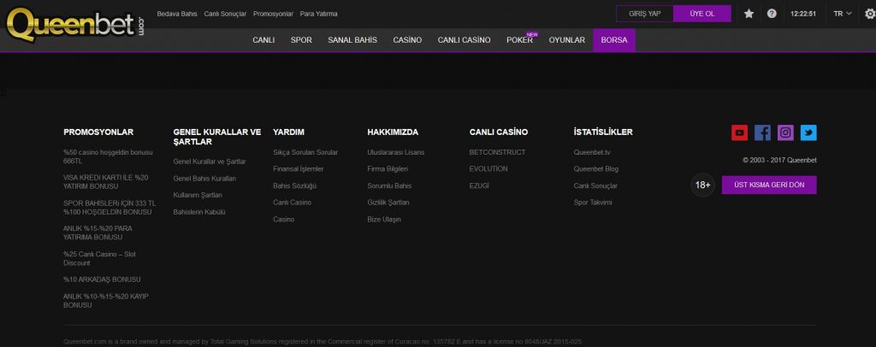This screenshot has height=347, width=876.
Task: Open %50 casino hoşgeldin bonusu link
Action: point(108,156)
